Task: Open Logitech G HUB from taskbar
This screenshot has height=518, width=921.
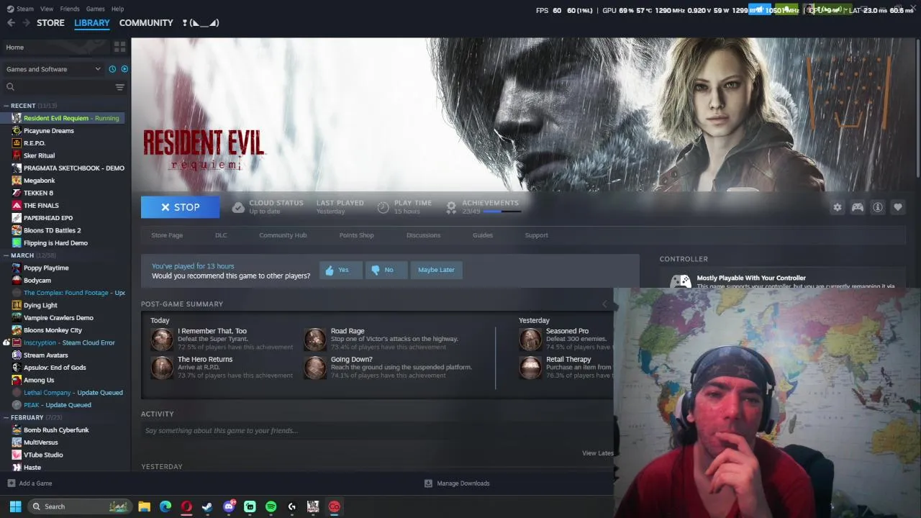Action: click(x=292, y=506)
